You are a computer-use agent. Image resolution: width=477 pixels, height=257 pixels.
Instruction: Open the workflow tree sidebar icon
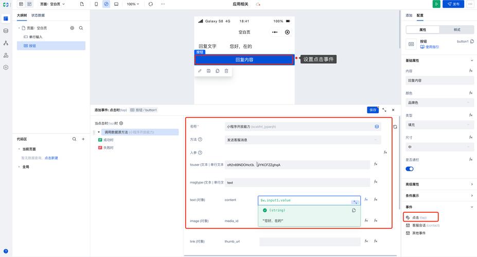pos(6,43)
